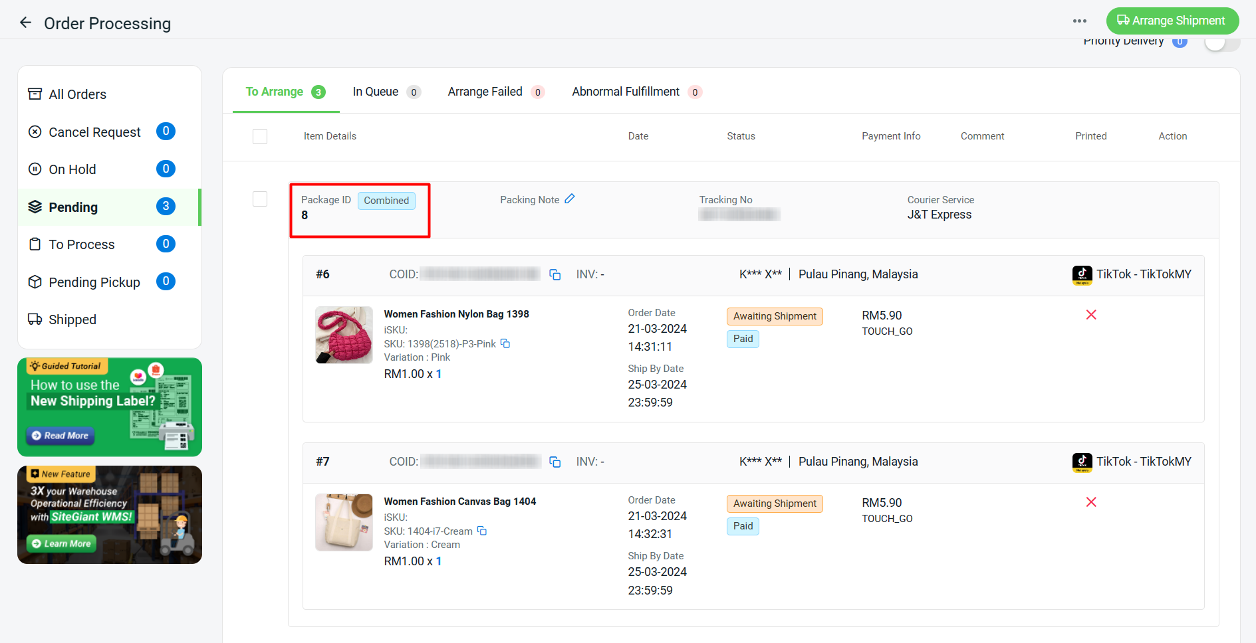Click the back arrow beside Order Processing

(x=25, y=23)
